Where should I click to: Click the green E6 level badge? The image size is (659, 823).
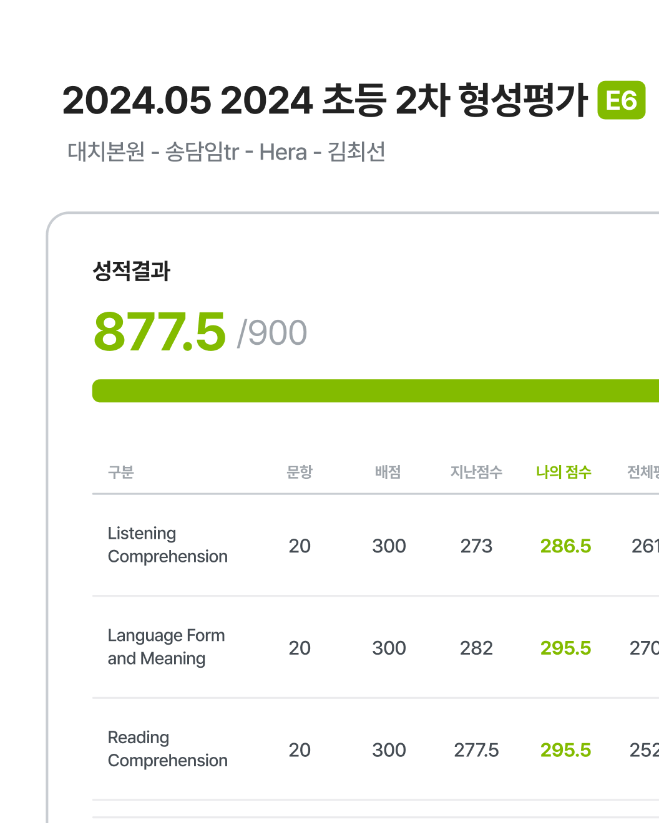[x=621, y=100]
